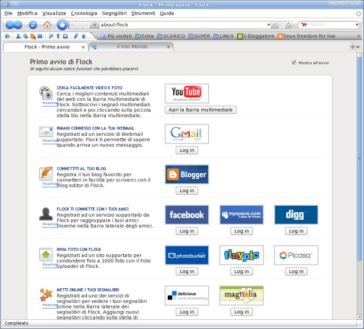
Task: Expand the address bar history dropdown
Action: [268, 25]
